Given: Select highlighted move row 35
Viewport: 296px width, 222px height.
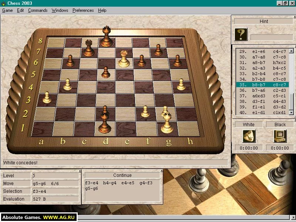Looking at the screenshot, I should click(x=262, y=85).
